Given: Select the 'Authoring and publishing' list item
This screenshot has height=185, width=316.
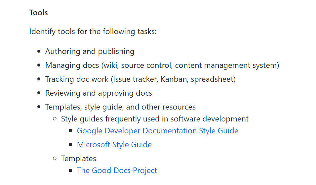Looking at the screenshot, I should [90, 51].
